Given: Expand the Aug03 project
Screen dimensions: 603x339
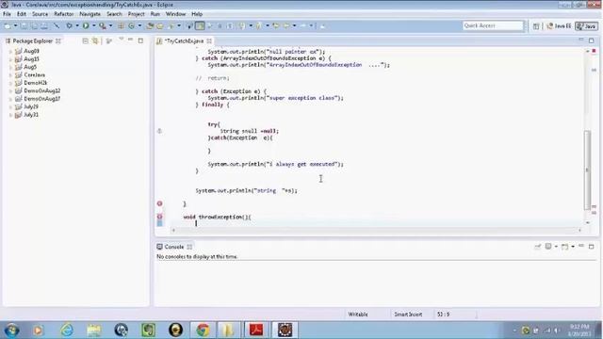Looking at the screenshot, I should (10, 51).
